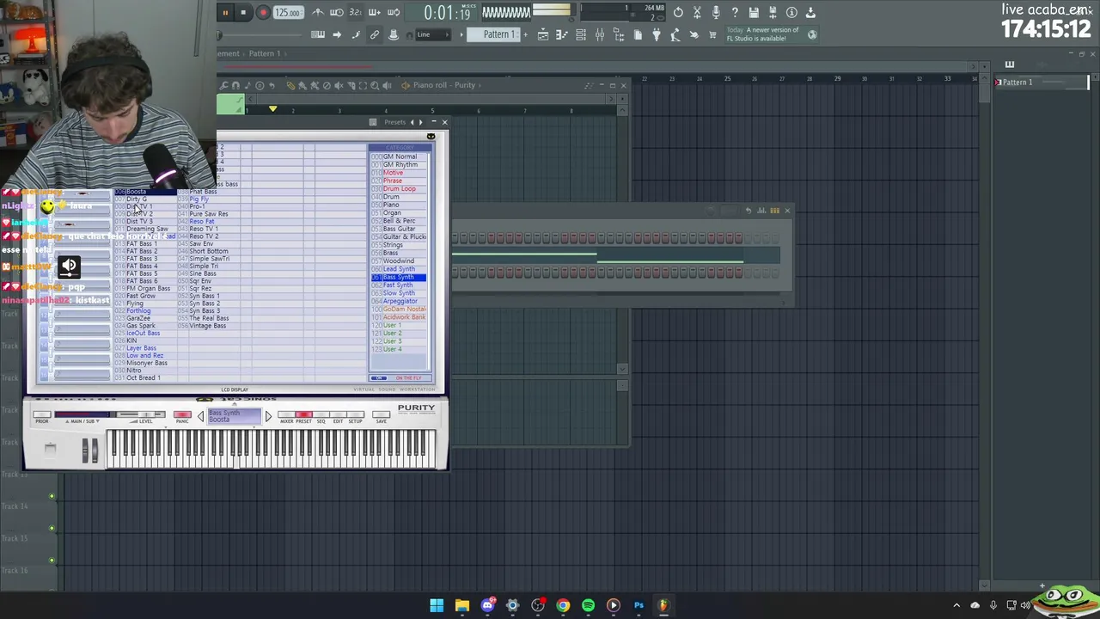The height and width of the screenshot is (619, 1100).
Task: Go to the next Purity preset arrow
Action: point(268,417)
